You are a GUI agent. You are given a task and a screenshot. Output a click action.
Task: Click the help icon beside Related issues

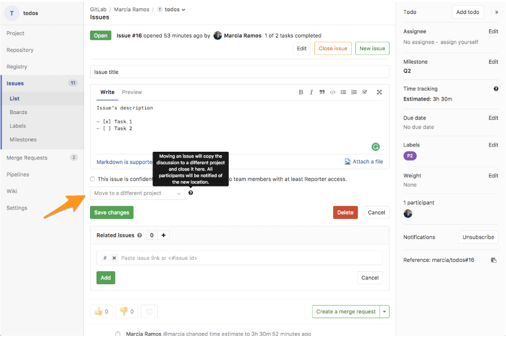click(x=139, y=235)
